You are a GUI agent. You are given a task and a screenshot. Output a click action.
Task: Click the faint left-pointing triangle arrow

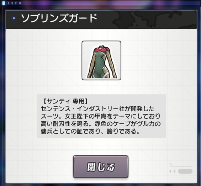[x=170, y=171]
